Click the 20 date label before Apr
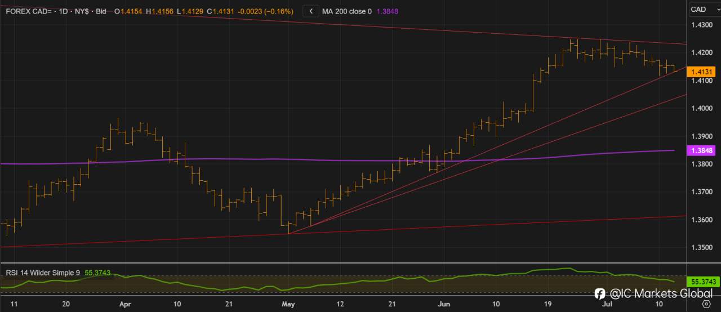Screen dimensions: 721x312 66,304
